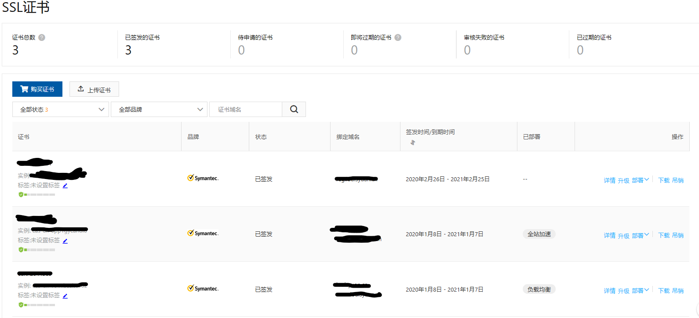
Task: Click Symantec logo in 2020年2月26日 row
Action: 203,178
